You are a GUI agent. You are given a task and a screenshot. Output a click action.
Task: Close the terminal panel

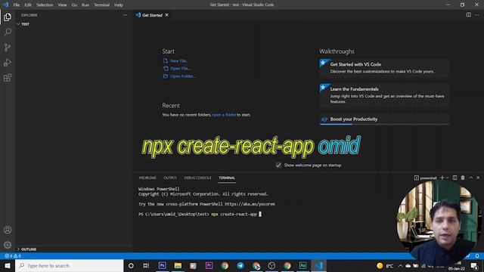pos(478,178)
